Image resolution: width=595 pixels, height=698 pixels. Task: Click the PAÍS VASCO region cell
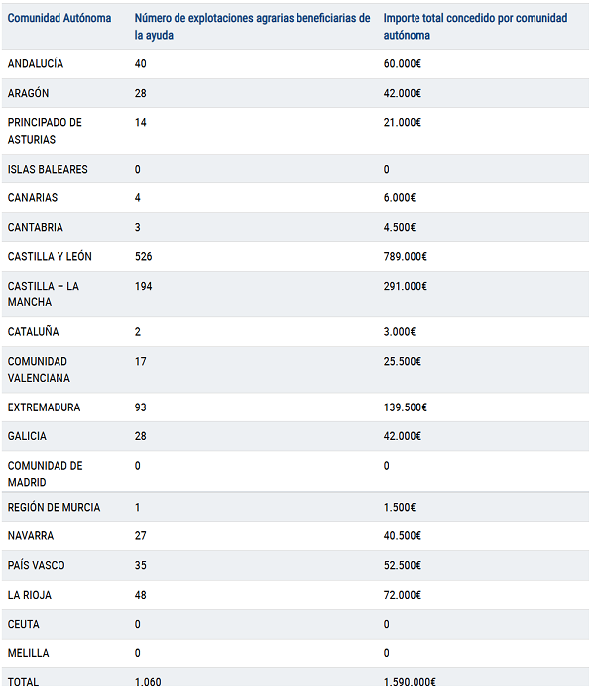[37, 565]
